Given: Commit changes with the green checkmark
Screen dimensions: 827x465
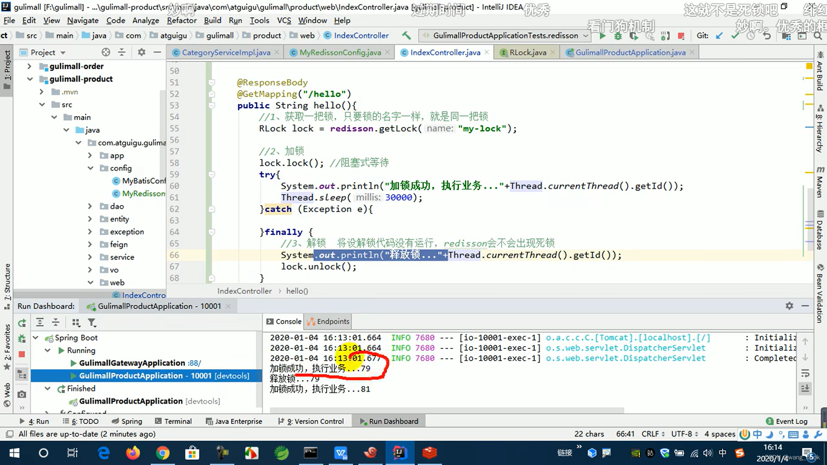Looking at the screenshot, I should (x=735, y=36).
